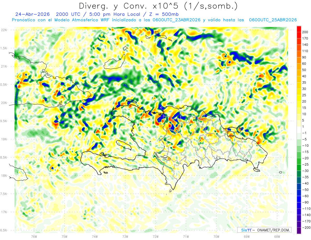Click the 20N latitude axis label
This screenshot has width=311, height=240.
pos(4,103)
